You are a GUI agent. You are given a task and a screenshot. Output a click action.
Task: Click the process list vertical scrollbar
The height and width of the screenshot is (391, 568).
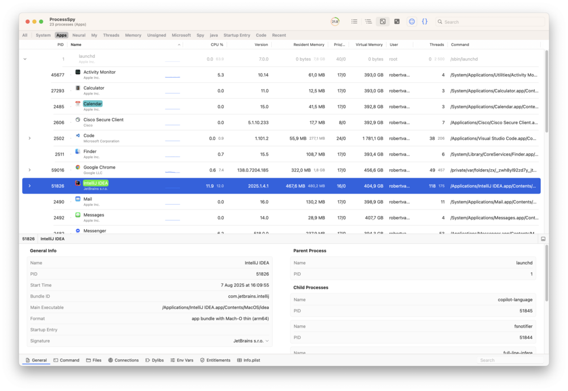pos(547,91)
